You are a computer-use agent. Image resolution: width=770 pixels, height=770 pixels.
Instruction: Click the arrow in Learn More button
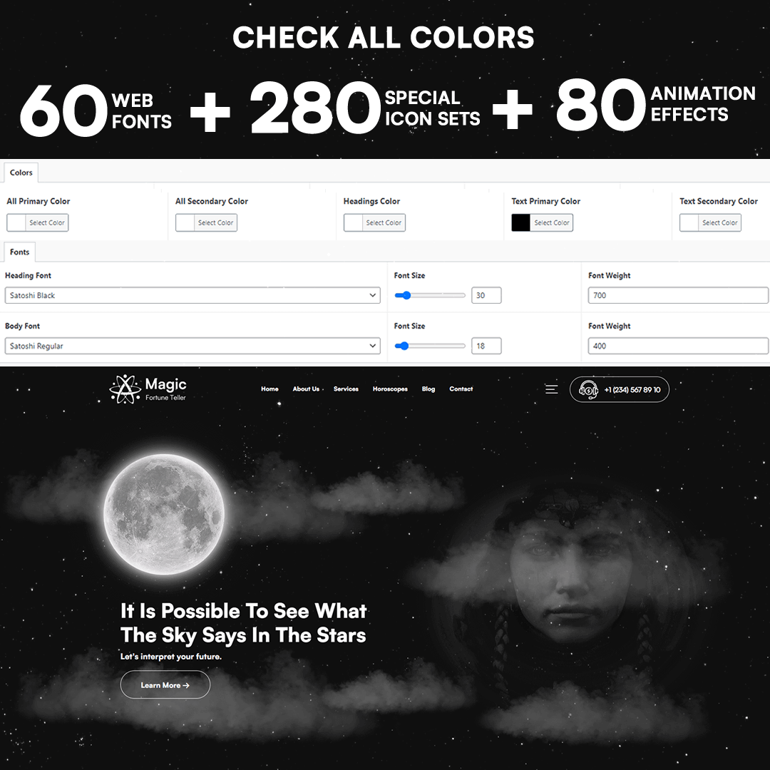point(186,685)
